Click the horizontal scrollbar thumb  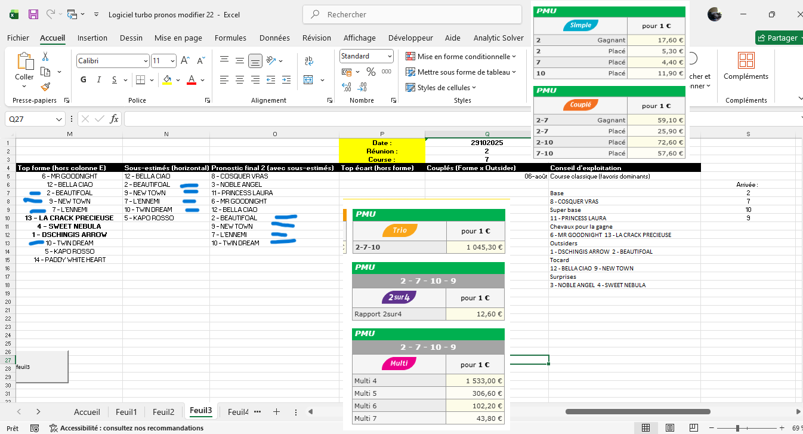tap(638, 411)
